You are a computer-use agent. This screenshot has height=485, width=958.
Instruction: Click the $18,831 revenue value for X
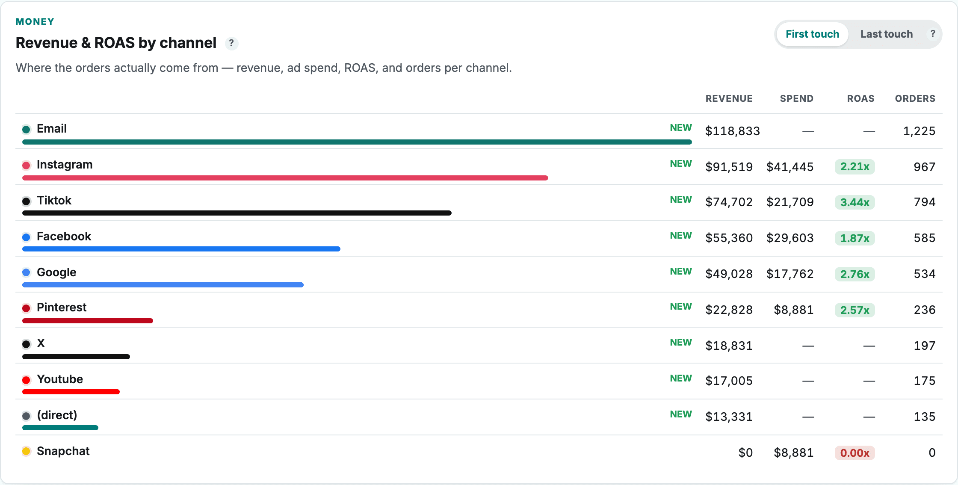click(x=729, y=346)
